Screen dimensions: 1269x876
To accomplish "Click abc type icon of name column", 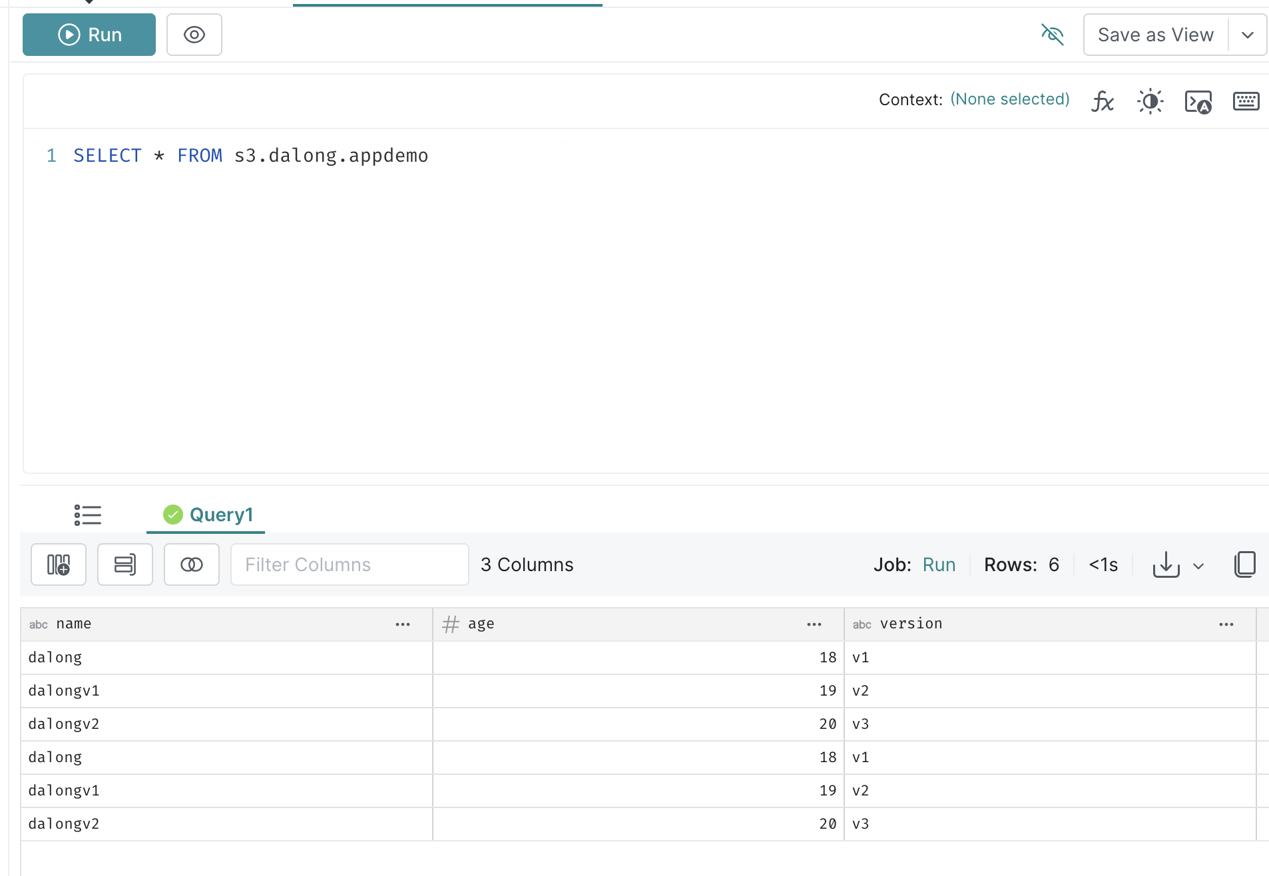I will (39, 624).
